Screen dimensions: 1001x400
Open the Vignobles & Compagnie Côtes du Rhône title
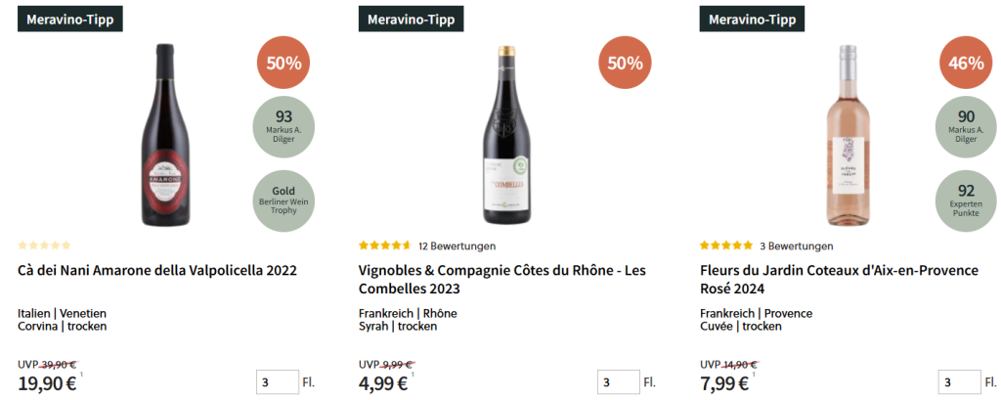point(501,279)
